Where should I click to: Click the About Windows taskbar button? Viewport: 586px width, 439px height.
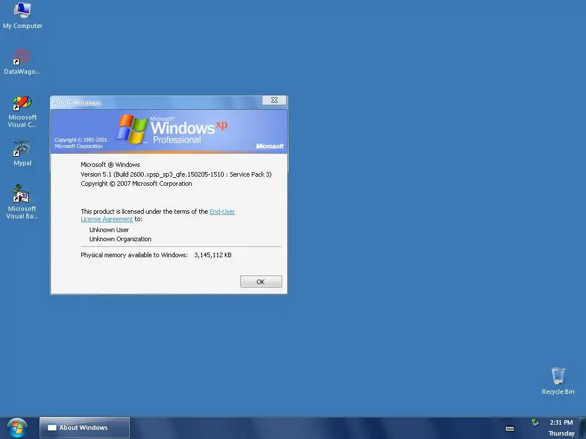(85, 428)
